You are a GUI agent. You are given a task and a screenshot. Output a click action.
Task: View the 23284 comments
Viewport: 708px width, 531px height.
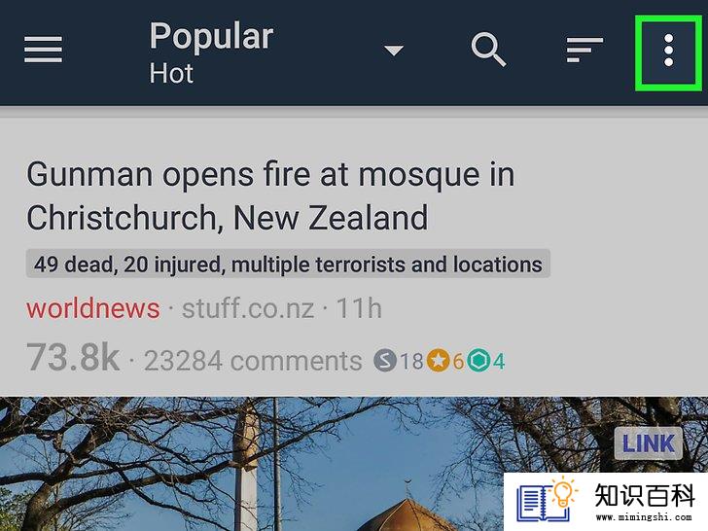(x=253, y=361)
